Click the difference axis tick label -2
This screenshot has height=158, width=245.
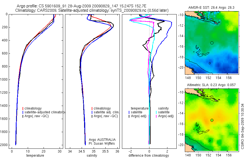(130, 151)
